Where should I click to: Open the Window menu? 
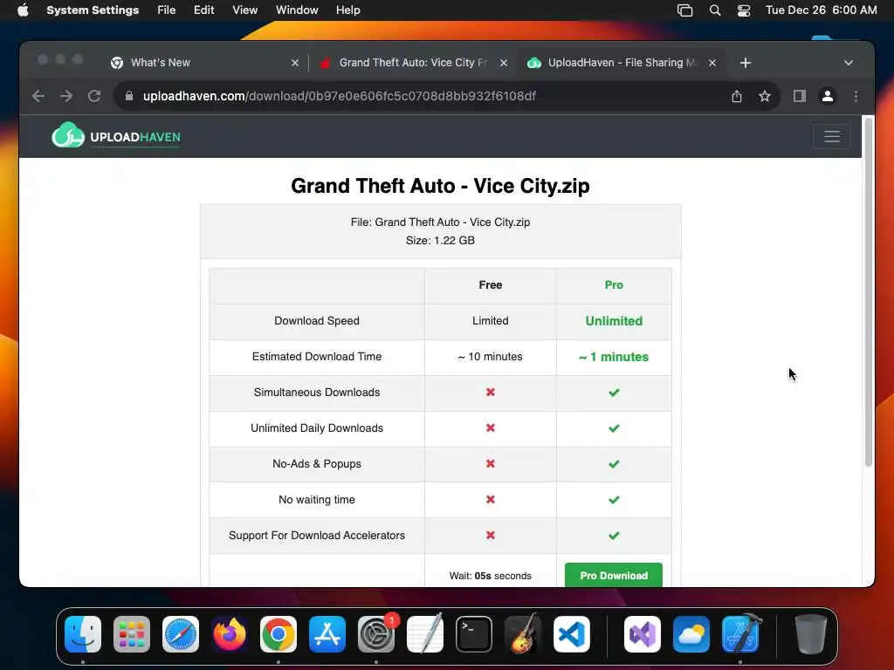297,10
